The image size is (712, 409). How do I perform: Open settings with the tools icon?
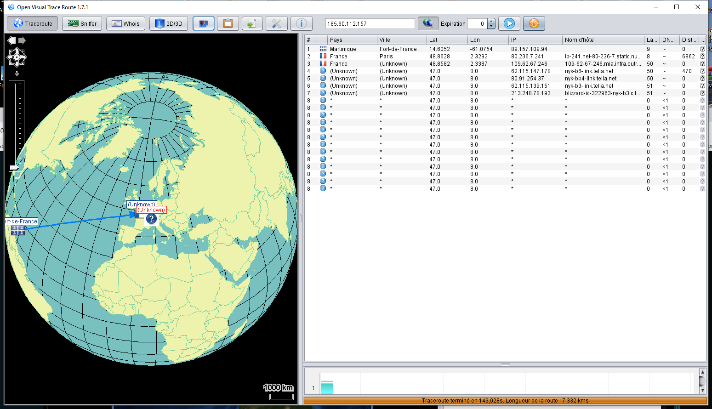[x=277, y=23]
